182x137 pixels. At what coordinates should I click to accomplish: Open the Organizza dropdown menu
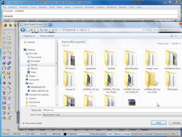29,36
